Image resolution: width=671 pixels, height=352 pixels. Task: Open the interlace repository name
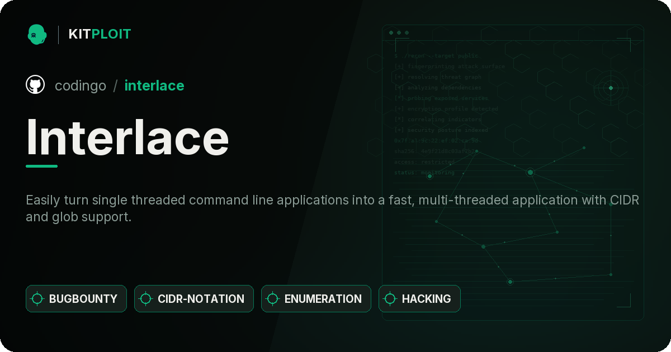click(x=154, y=85)
